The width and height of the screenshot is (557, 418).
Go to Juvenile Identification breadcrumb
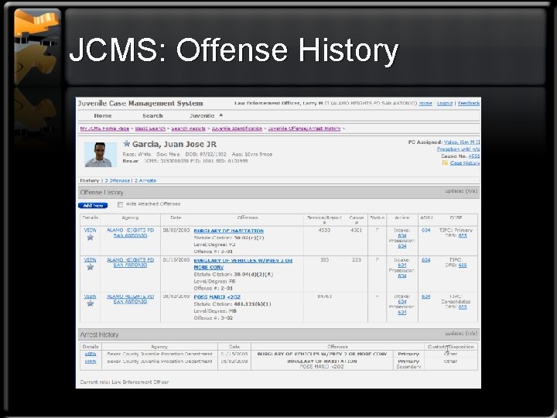coord(237,128)
